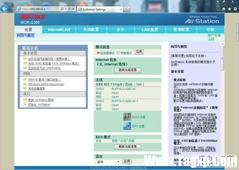
Task: Click the WCR-G300 model name
Action: click(x=30, y=22)
